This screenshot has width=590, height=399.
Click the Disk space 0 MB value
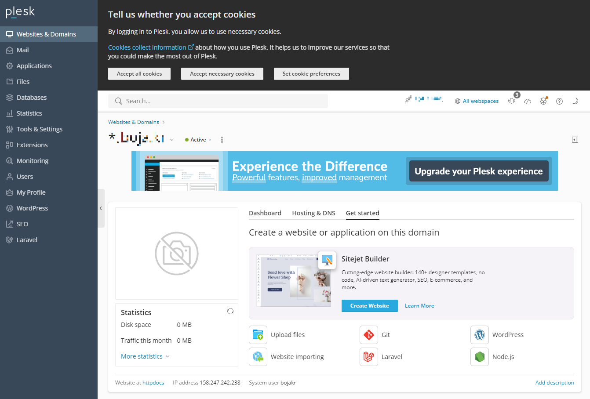coord(184,325)
